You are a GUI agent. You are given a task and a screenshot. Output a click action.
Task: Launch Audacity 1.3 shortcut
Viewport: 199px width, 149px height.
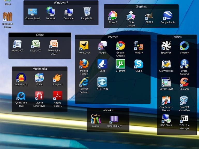click(21, 78)
